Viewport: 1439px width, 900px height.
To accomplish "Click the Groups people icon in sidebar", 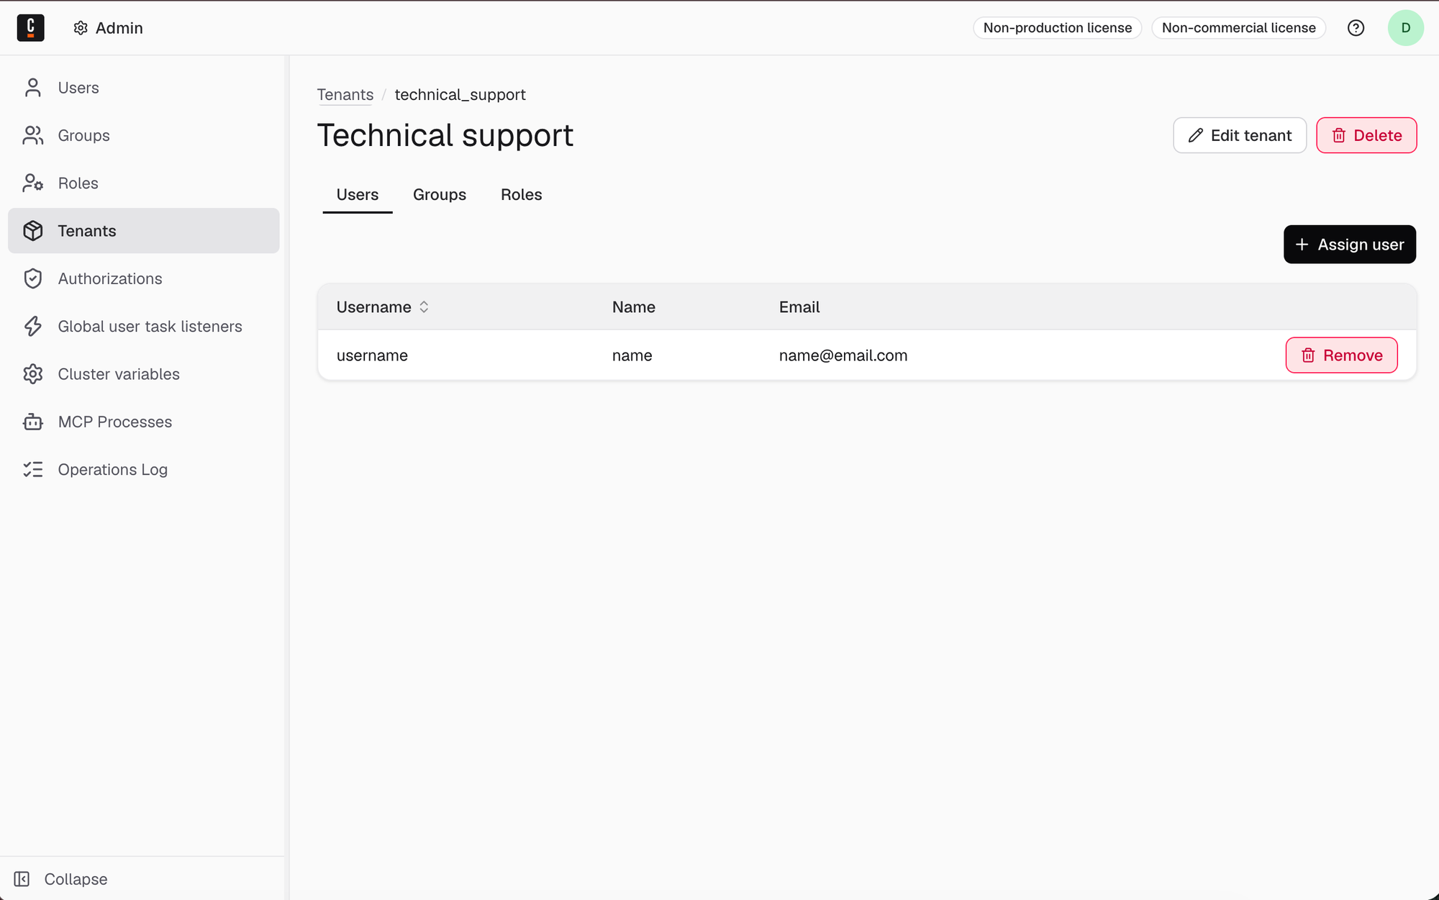I will coord(33,135).
